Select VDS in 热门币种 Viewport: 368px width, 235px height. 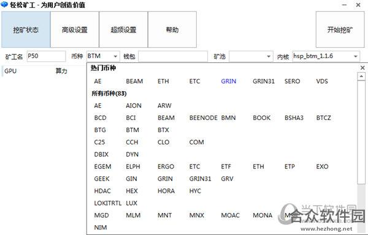pos(322,81)
